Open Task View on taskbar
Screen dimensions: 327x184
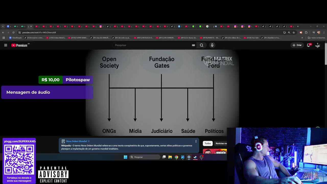click(x=164, y=157)
